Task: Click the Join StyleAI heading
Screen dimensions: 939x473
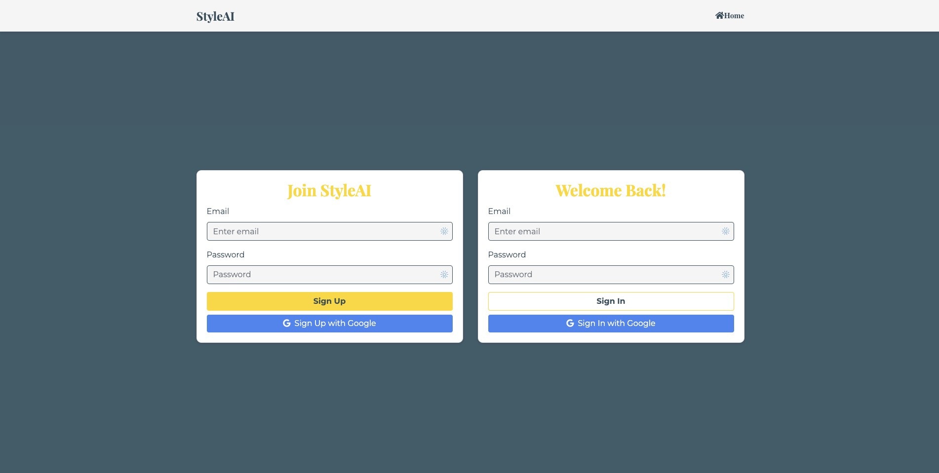Action: click(329, 190)
